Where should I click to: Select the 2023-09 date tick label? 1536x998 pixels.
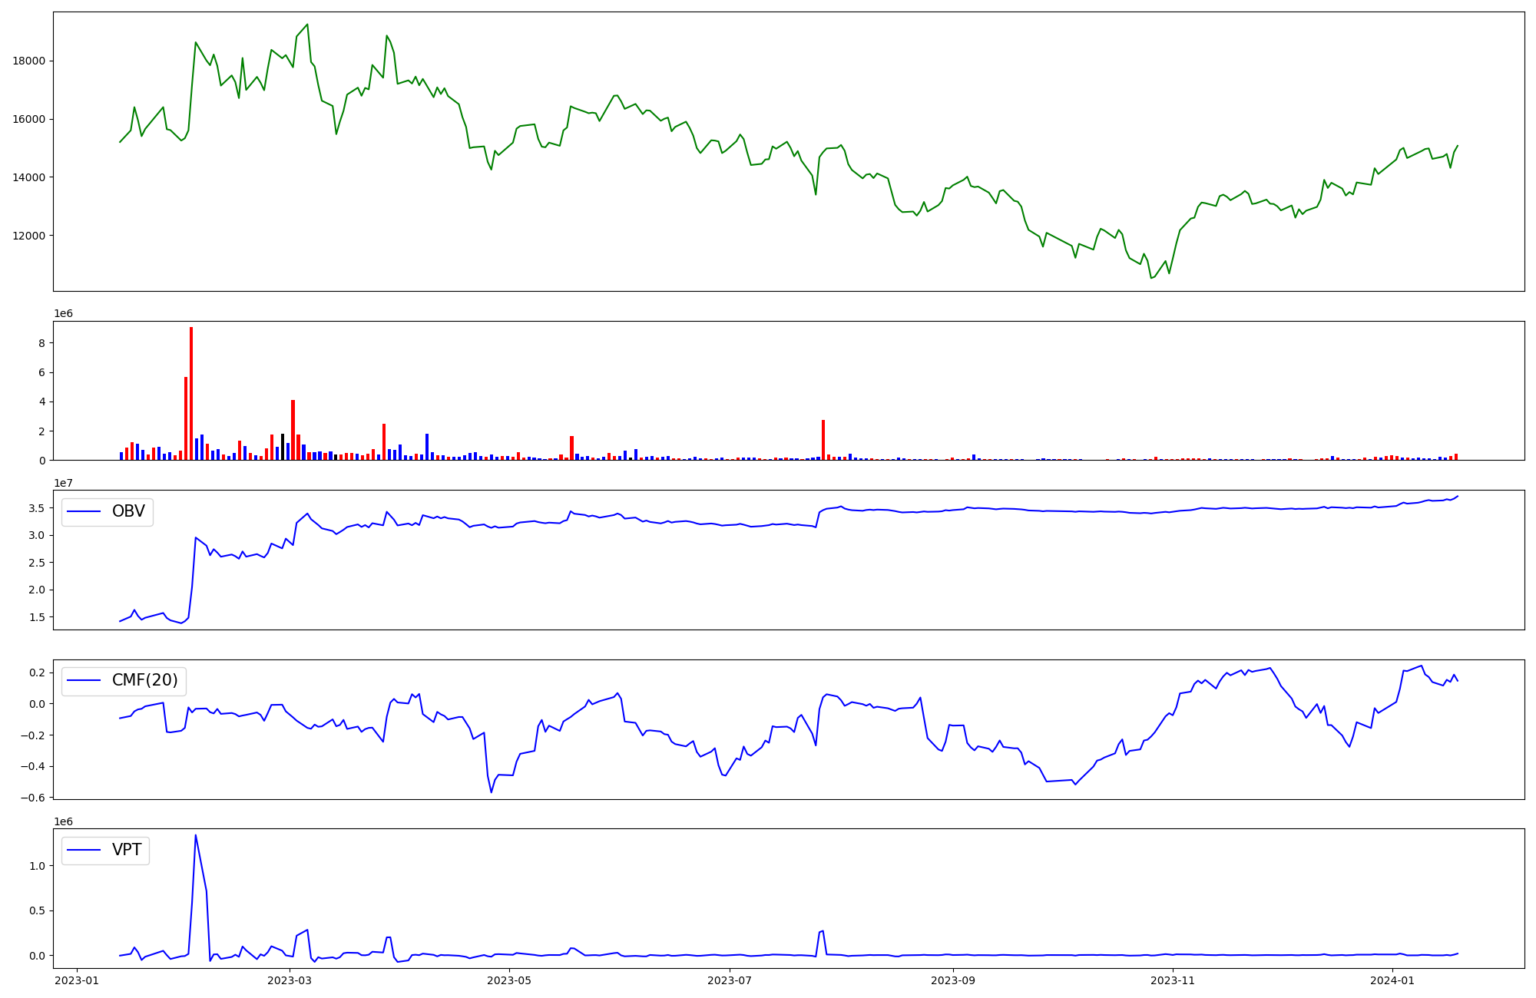pyautogui.click(x=952, y=980)
